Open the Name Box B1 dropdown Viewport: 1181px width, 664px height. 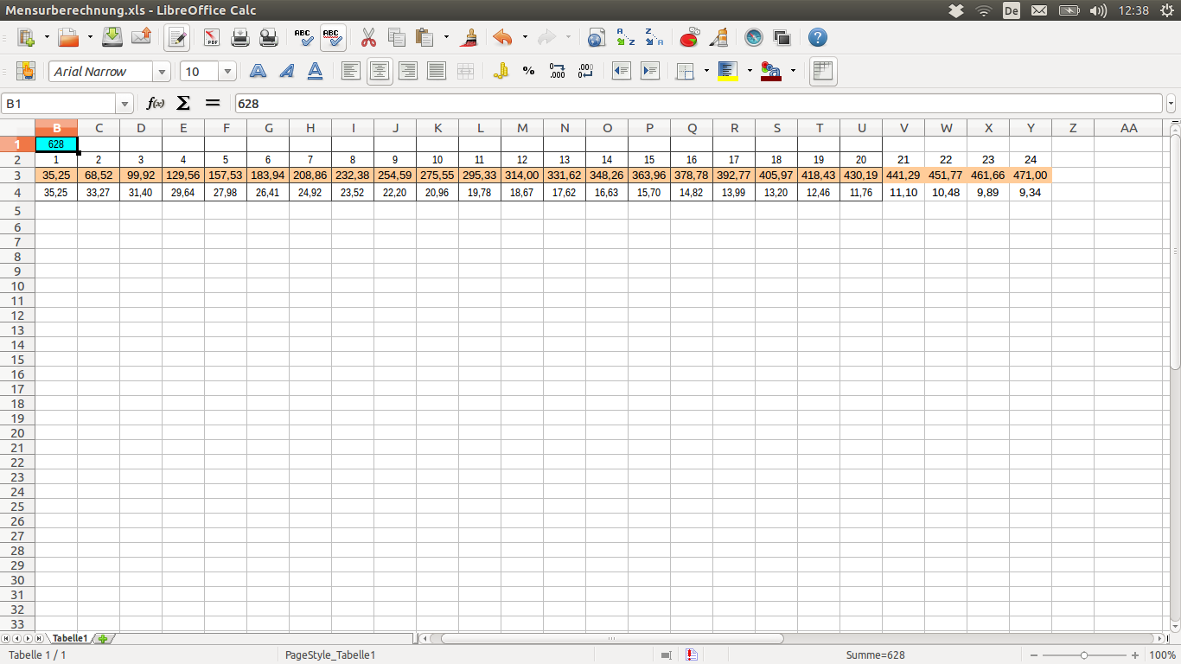point(124,104)
